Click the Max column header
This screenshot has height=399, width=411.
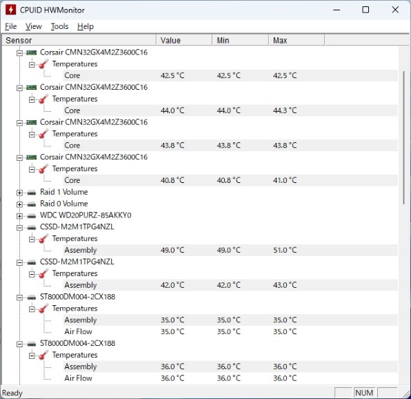(297, 41)
